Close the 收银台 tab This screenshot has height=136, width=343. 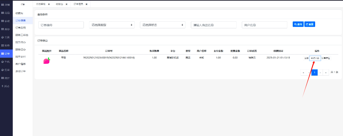point(66,4)
